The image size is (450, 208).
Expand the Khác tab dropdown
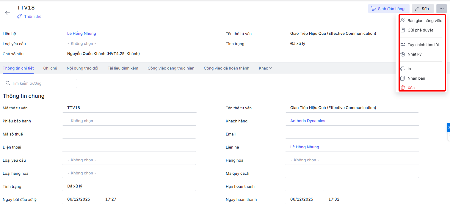pyautogui.click(x=265, y=68)
